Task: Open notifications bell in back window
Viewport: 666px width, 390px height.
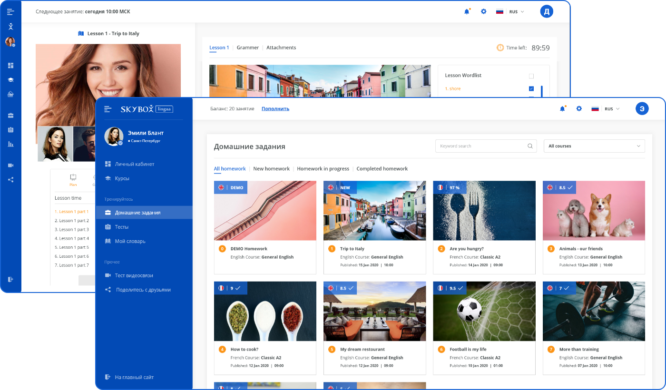Action: (x=467, y=11)
